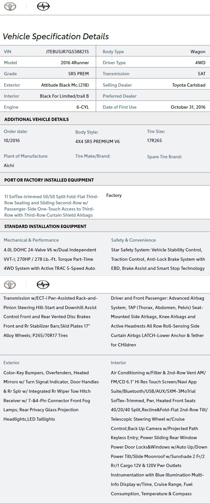Click the Plant of Manufacture value Aichi
This screenshot has height=504, width=210.
coord(9,165)
